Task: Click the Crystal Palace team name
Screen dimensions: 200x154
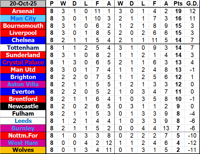Action: pyautogui.click(x=23, y=62)
